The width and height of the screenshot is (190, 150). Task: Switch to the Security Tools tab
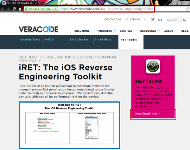(x=30, y=39)
